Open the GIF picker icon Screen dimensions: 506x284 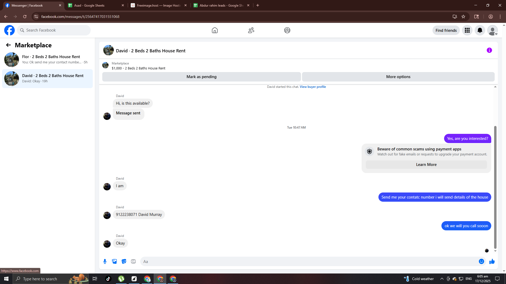point(133,261)
